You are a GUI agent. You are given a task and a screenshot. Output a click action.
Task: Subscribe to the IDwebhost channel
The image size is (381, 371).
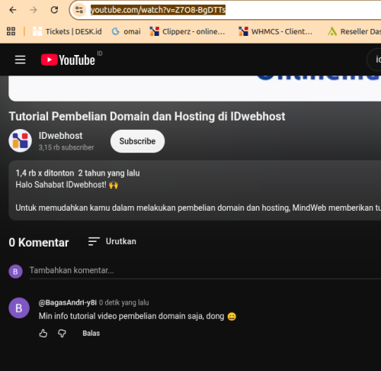[x=137, y=141]
